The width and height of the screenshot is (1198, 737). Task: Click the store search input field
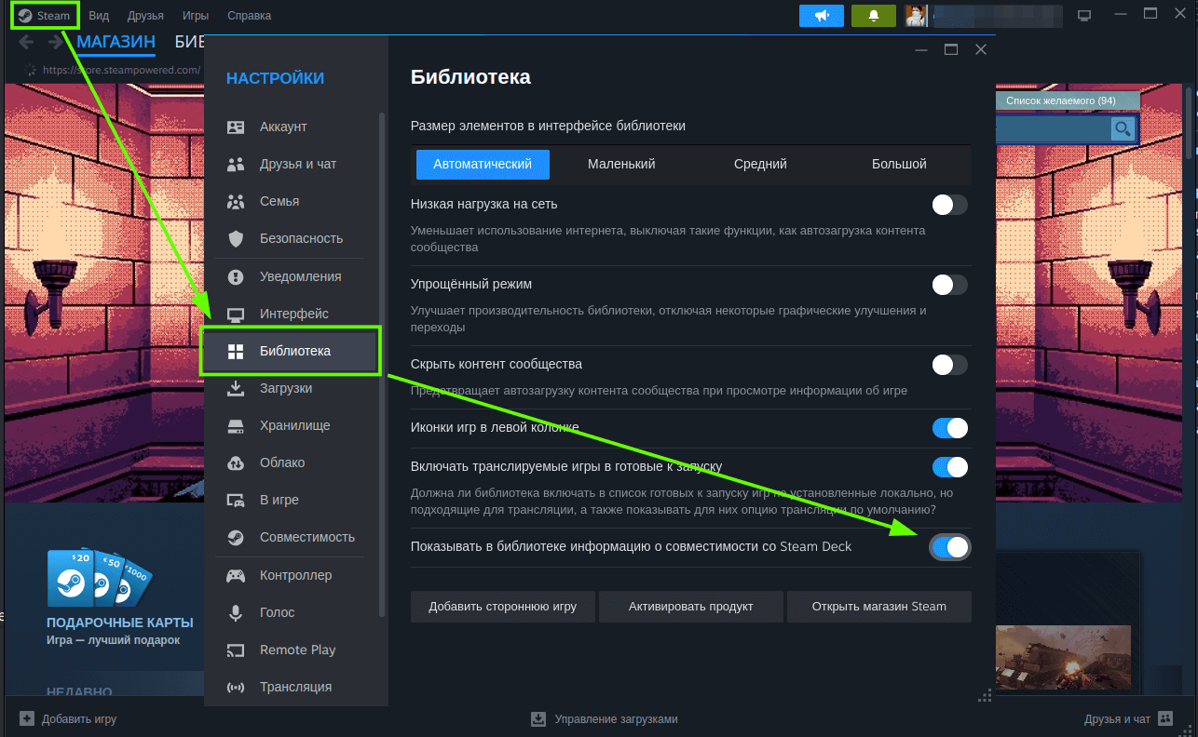[1053, 128]
